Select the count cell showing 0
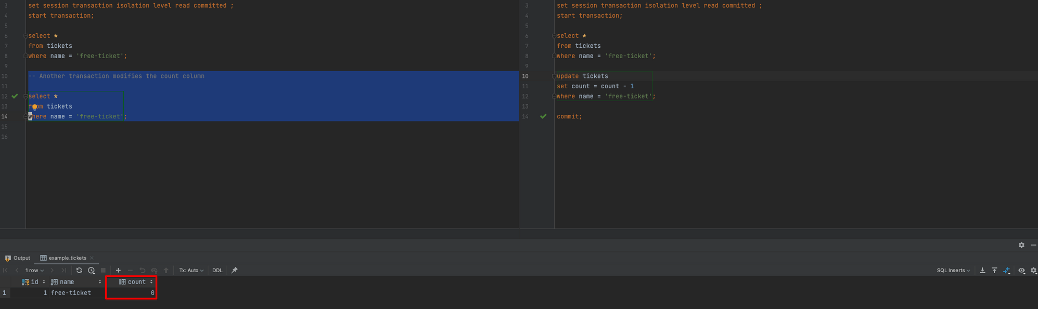Viewport: 1038px width, 309px height. tap(131, 293)
